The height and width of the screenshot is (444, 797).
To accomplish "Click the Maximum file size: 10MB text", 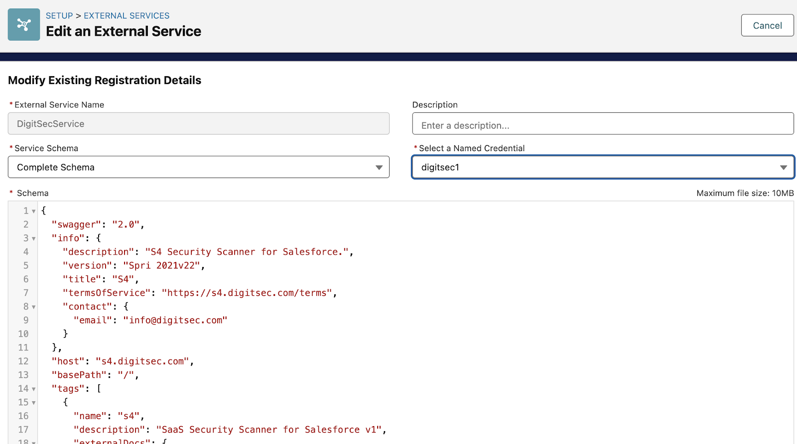I will pos(745,193).
